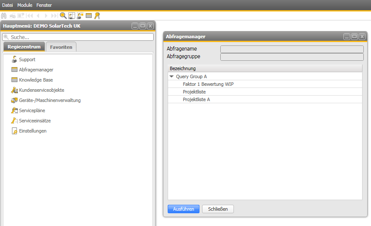Image resolution: width=371 pixels, height=226 pixels.
Task: Click the yellow magnifying glass toolbar icon
Action: point(63,16)
